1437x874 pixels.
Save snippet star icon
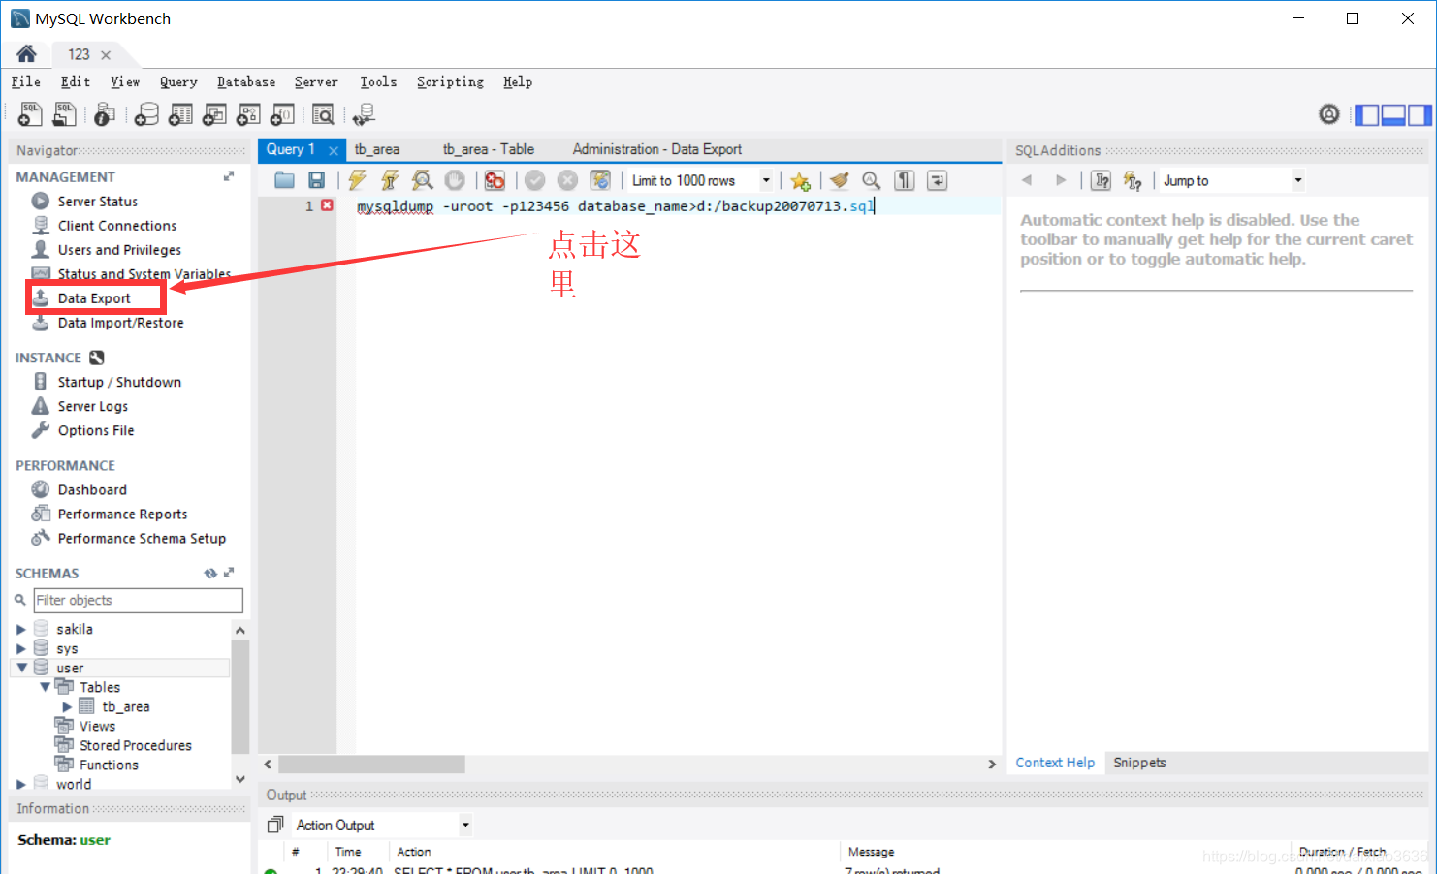(x=800, y=181)
